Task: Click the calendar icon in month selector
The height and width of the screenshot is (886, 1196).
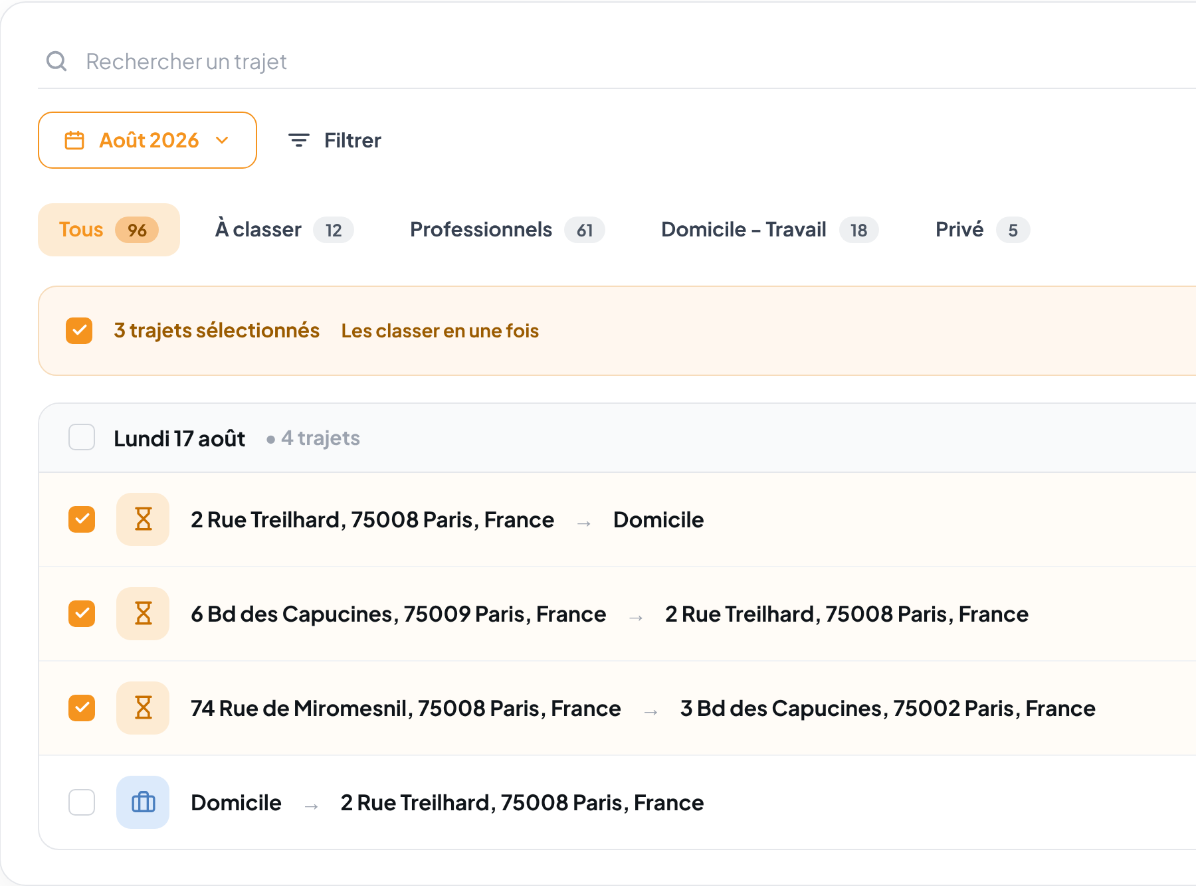Action: 74,140
